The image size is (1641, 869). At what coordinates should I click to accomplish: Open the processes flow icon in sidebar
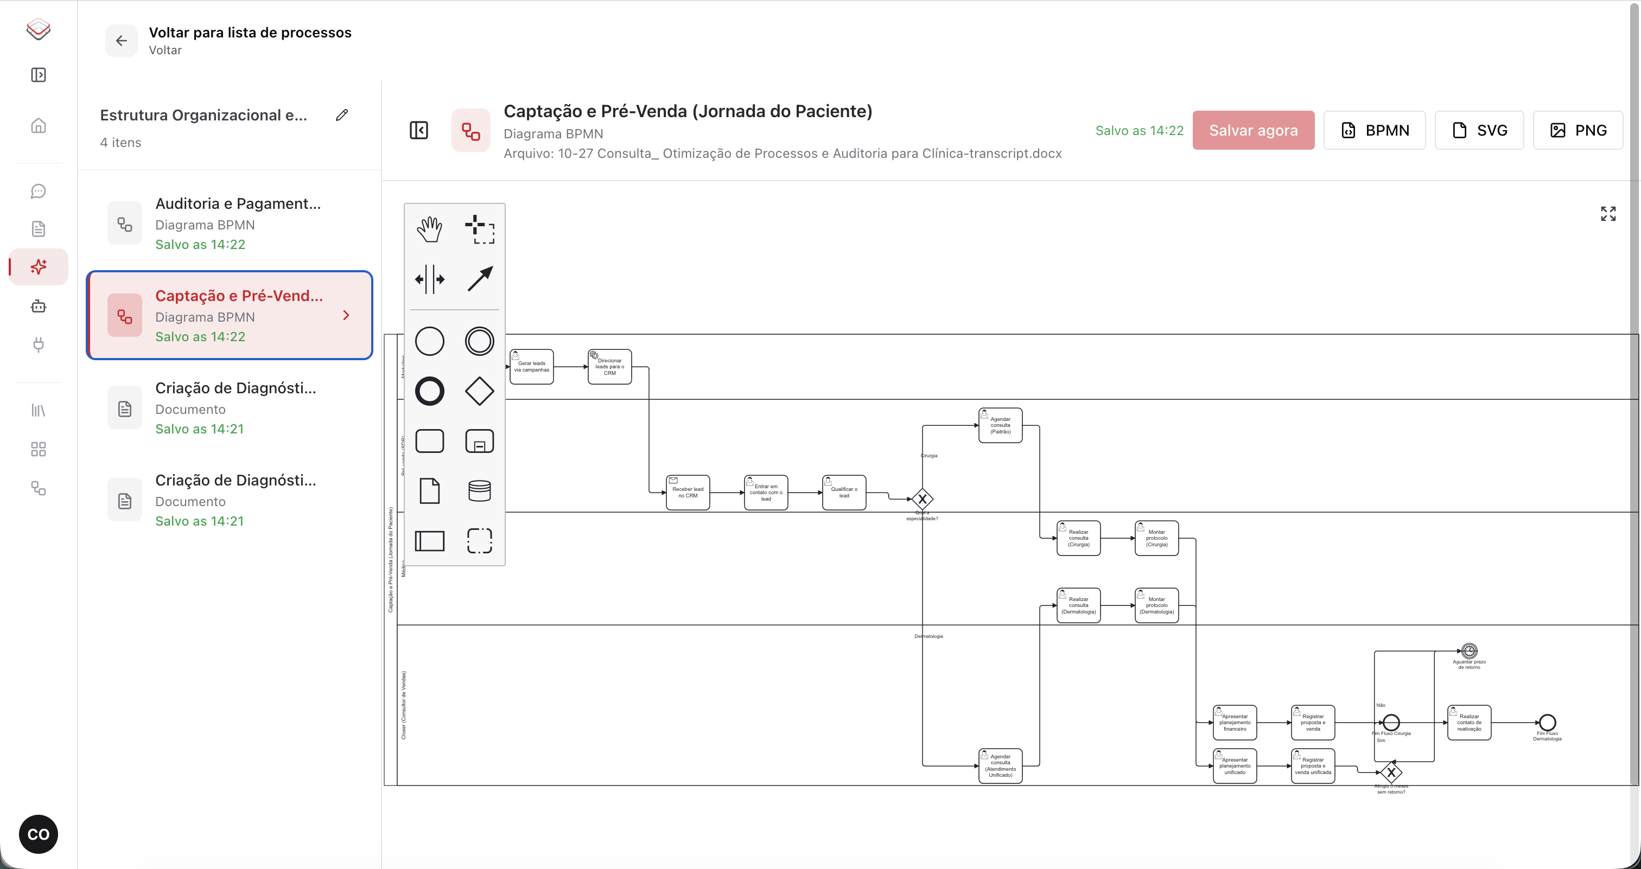[x=38, y=488]
